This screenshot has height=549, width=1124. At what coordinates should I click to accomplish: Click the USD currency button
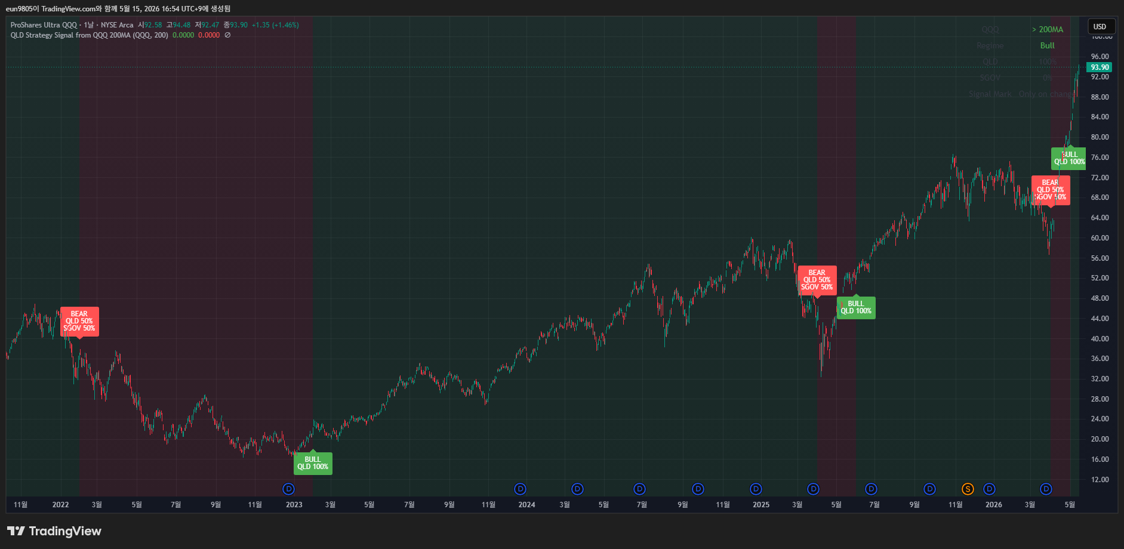[x=1100, y=26]
